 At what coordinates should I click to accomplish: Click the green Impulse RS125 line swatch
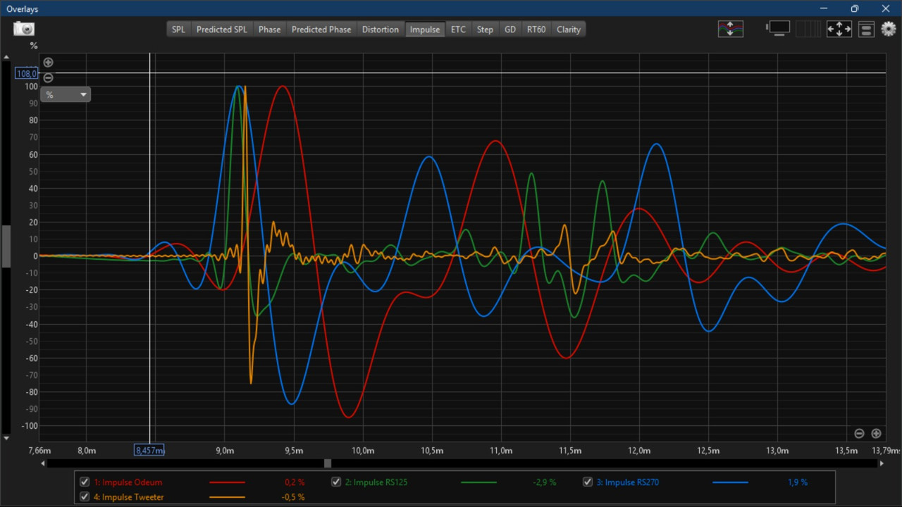tap(478, 482)
